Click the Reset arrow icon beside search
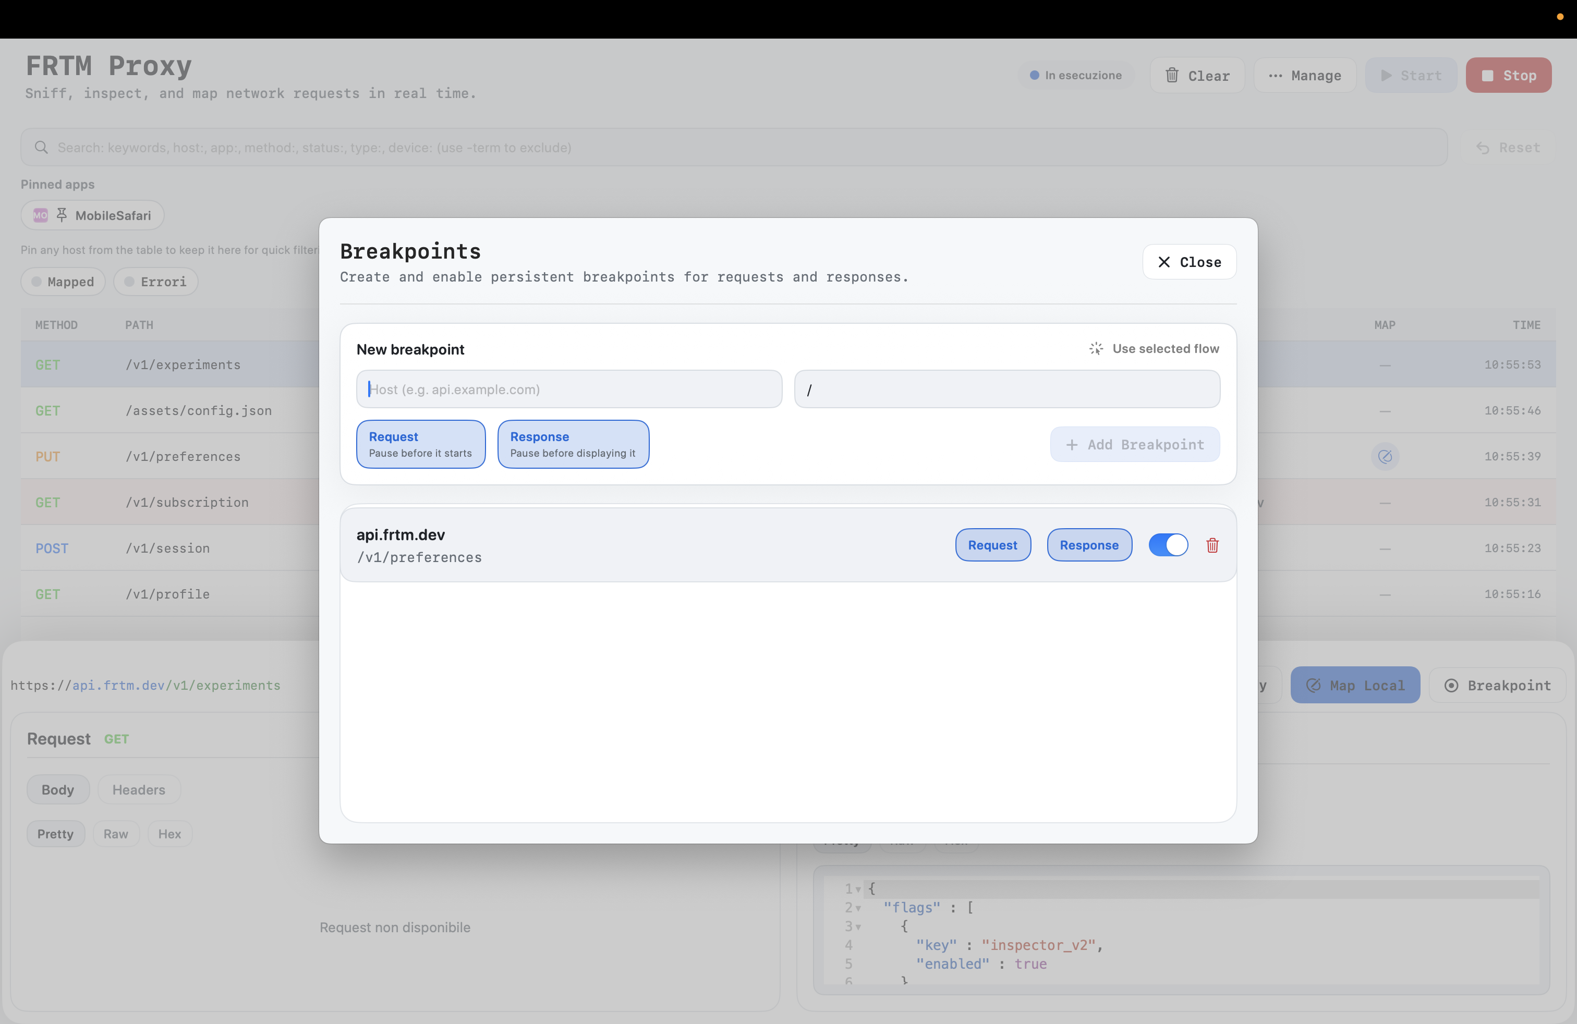This screenshot has width=1577, height=1024. [x=1482, y=148]
